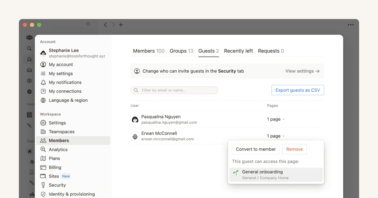This screenshot has width=378, height=198.
Task: Click the search magnifier in the sidebar
Action: point(29,48)
